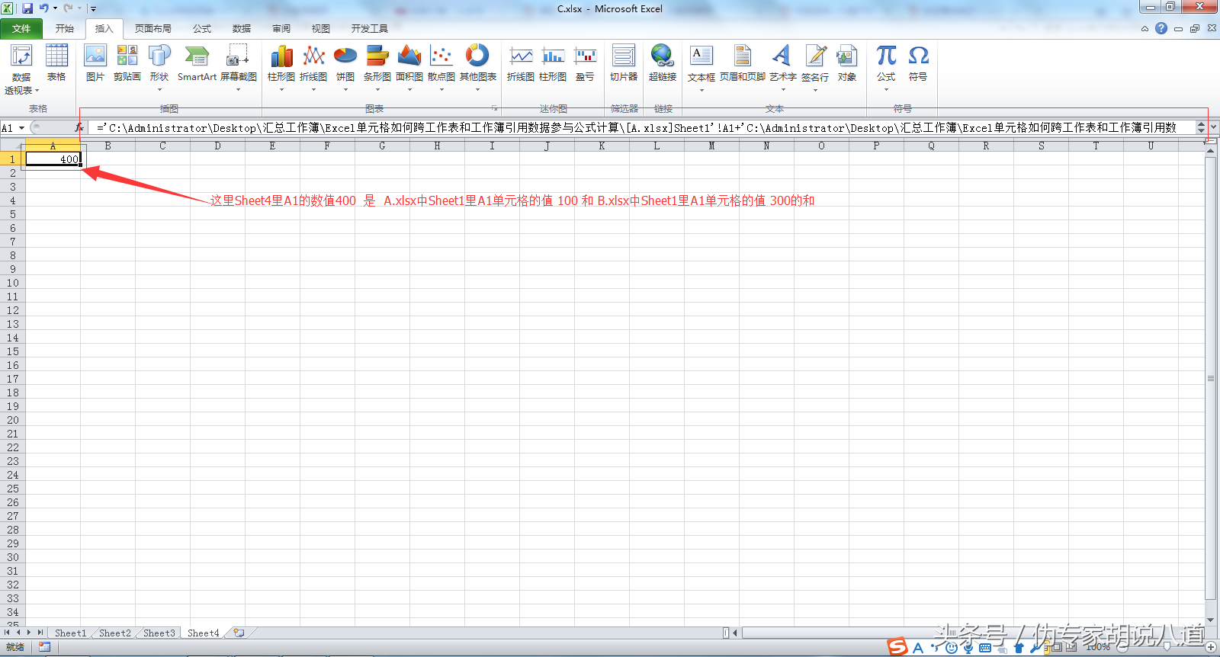Switch to the Formulas (公式) tab

202,29
